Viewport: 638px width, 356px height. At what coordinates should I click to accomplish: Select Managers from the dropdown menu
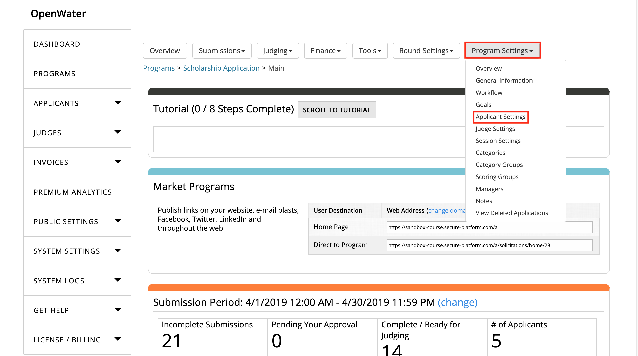pos(489,189)
